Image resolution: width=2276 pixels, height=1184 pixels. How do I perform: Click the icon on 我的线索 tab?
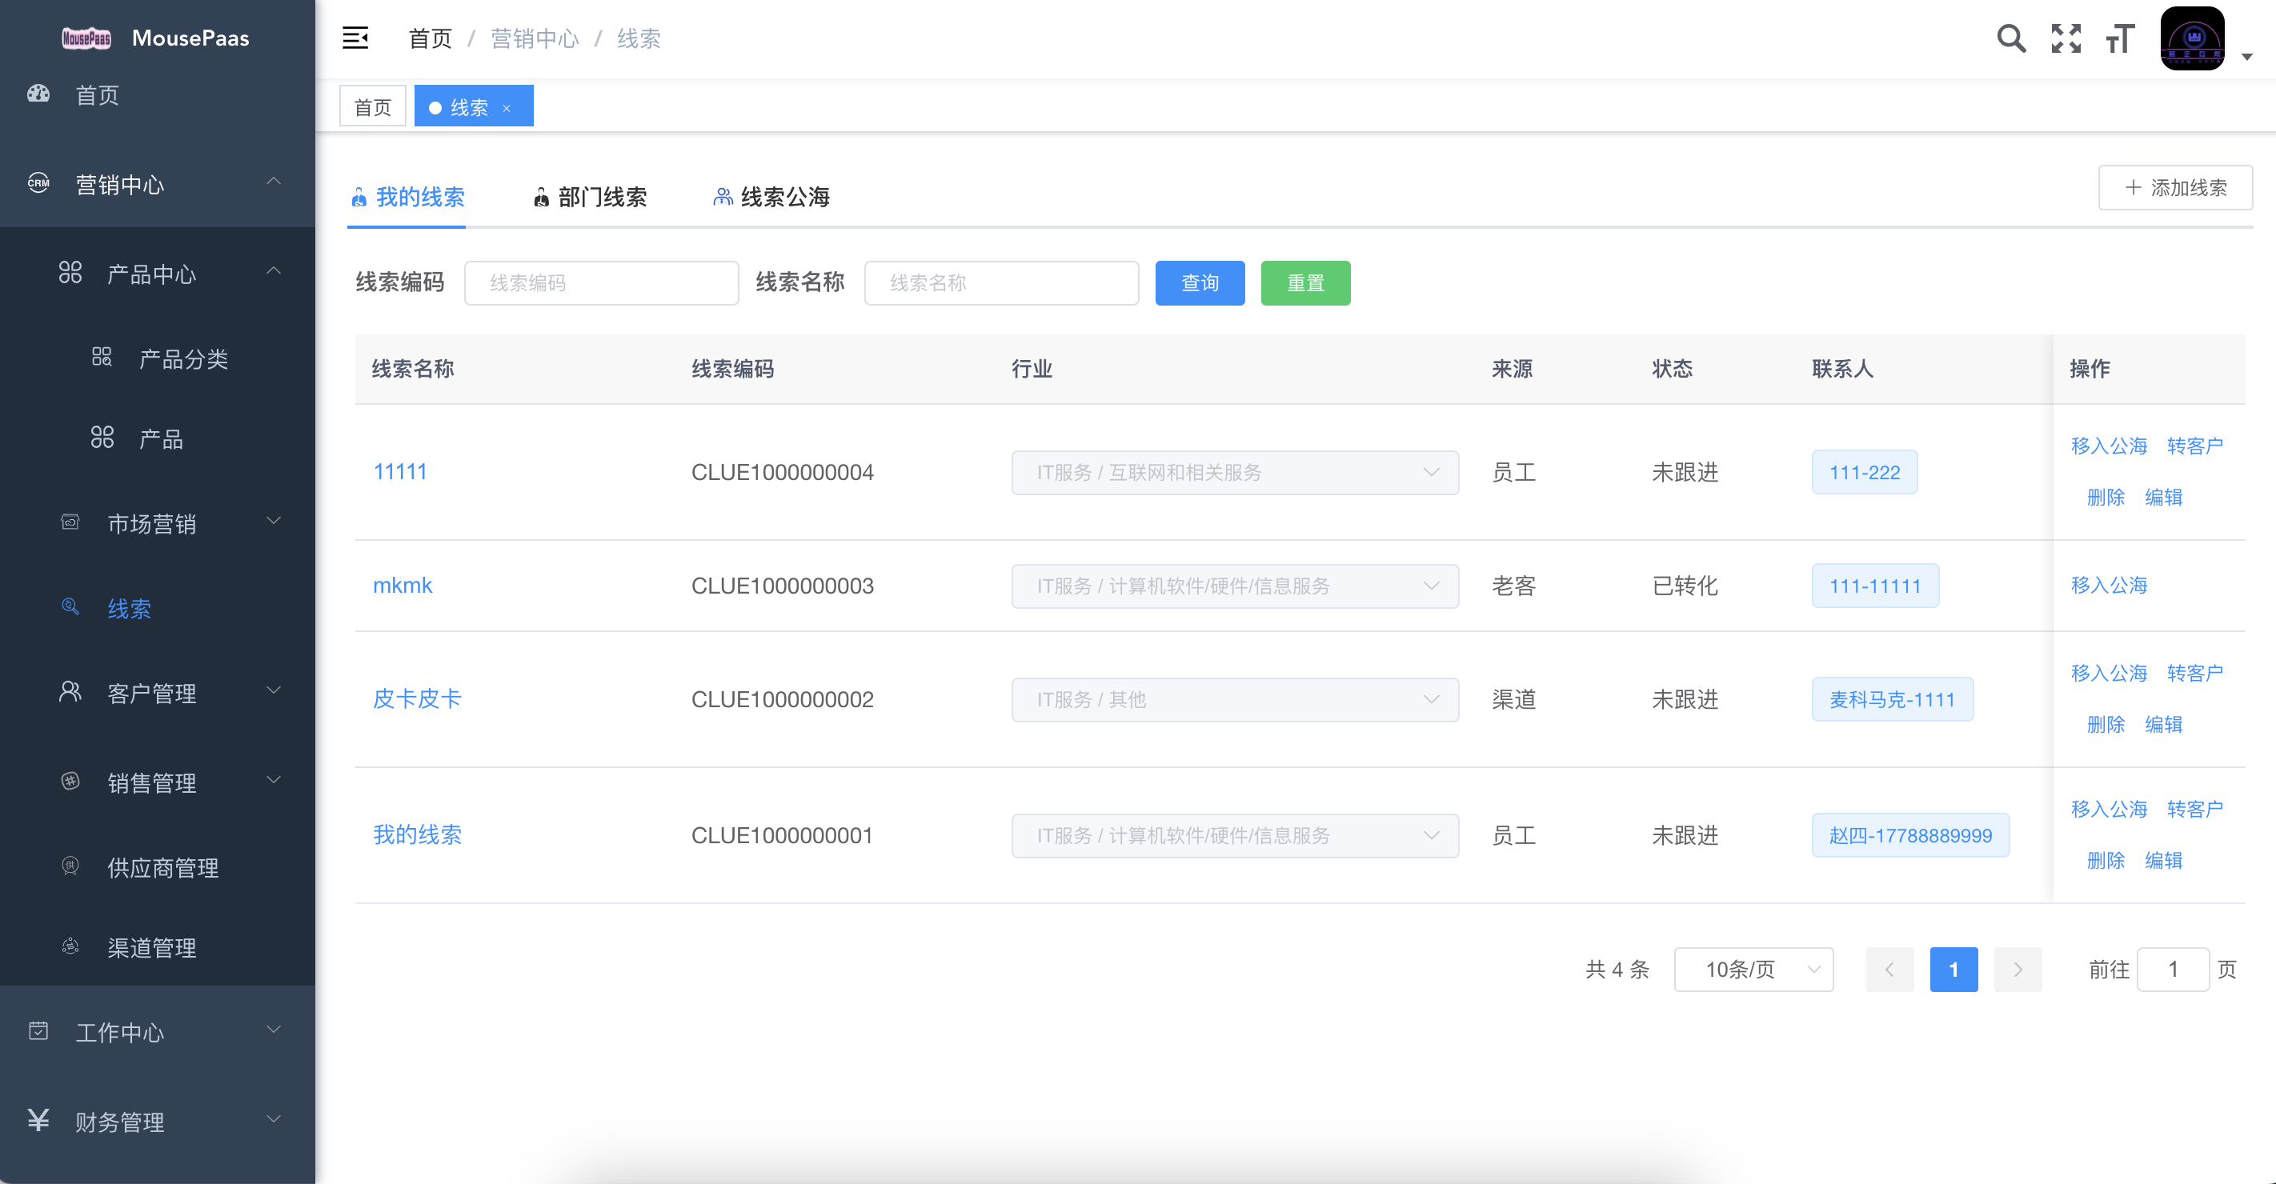(359, 197)
